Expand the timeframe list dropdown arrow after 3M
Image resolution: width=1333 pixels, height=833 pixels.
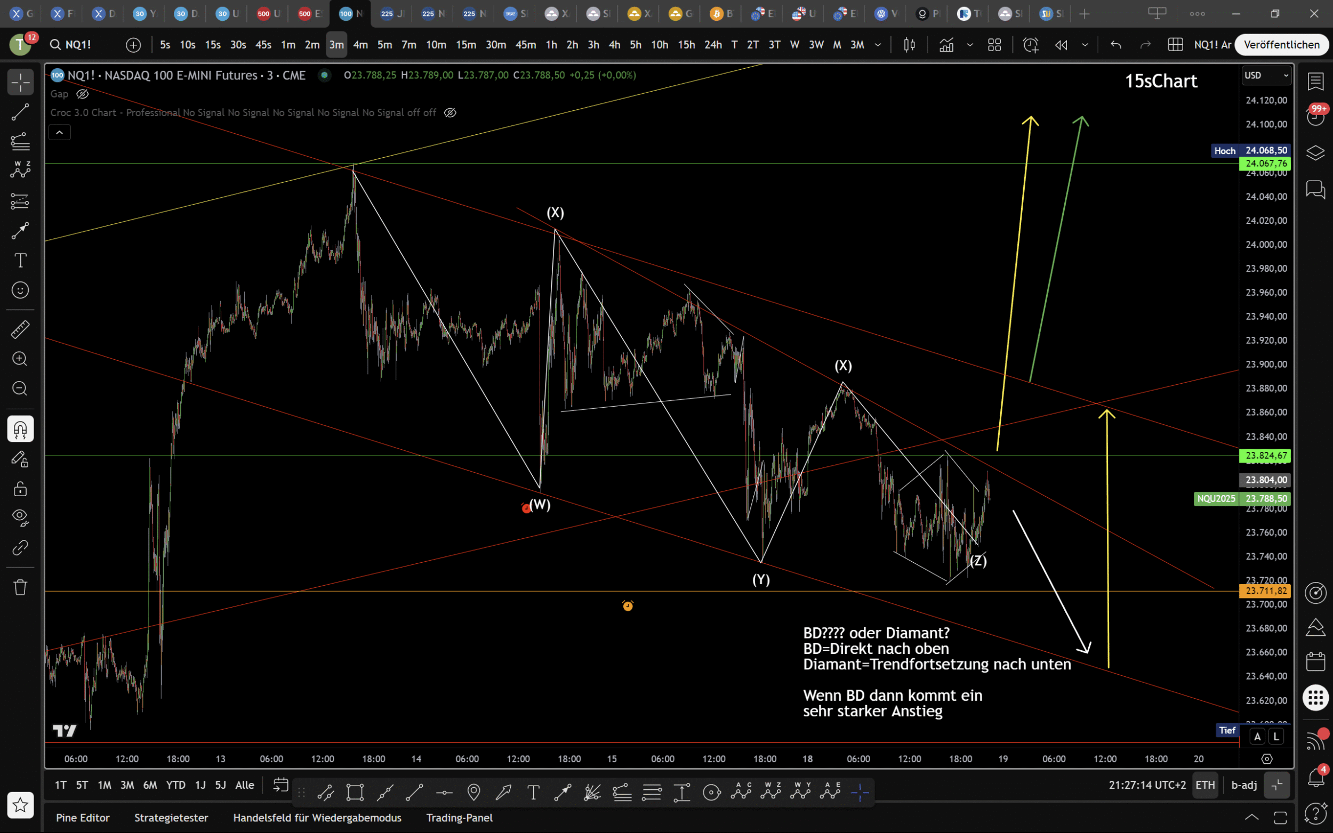[878, 45]
